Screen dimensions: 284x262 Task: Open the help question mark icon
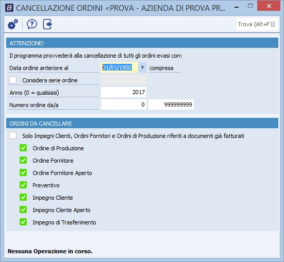click(x=32, y=24)
